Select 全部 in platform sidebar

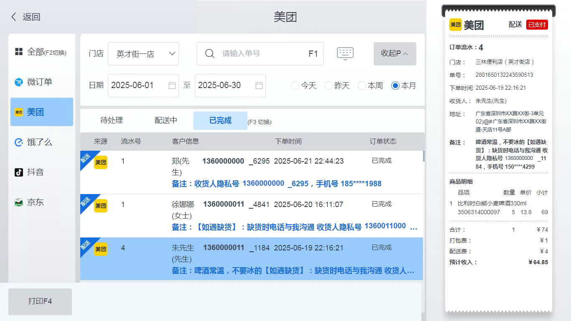42,52
